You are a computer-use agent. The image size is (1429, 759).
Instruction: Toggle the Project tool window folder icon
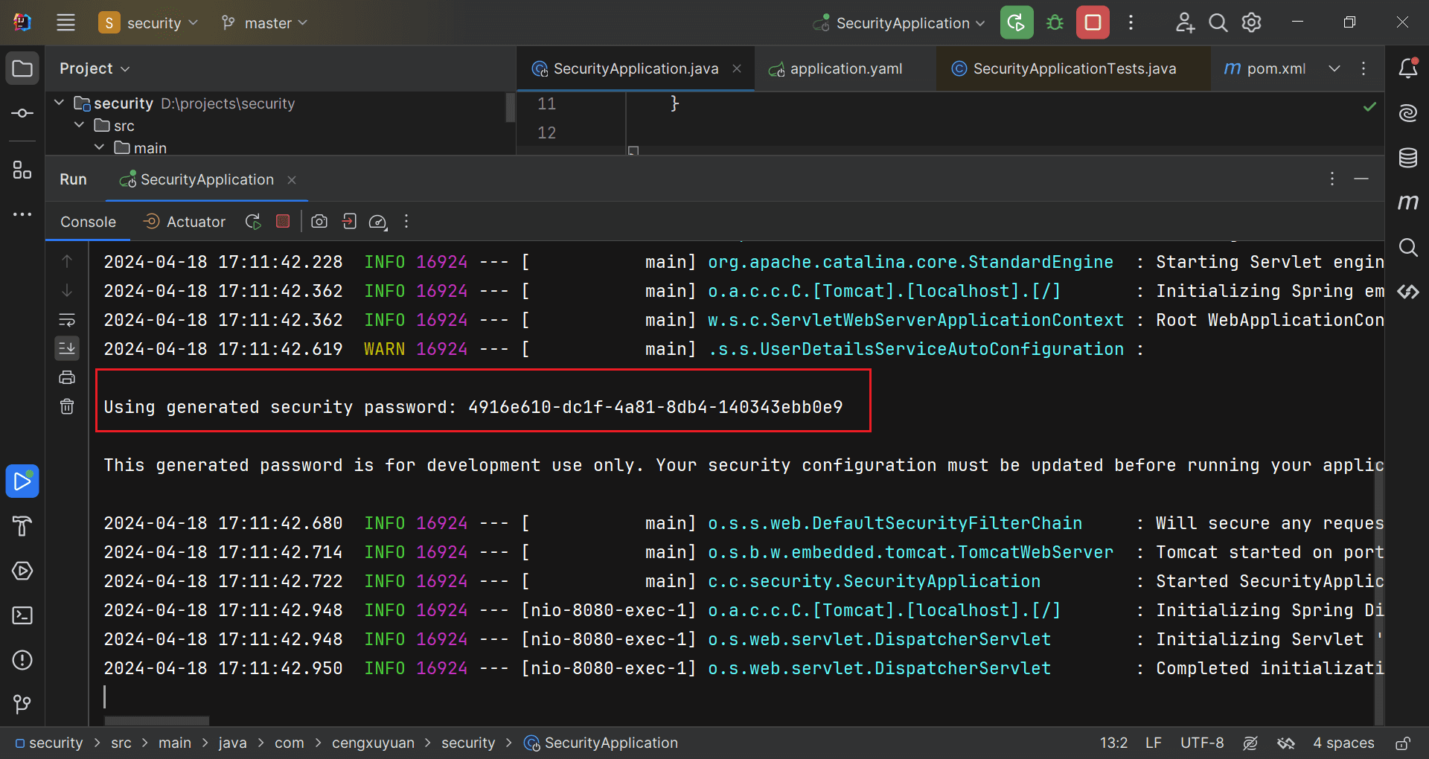pyautogui.click(x=22, y=68)
